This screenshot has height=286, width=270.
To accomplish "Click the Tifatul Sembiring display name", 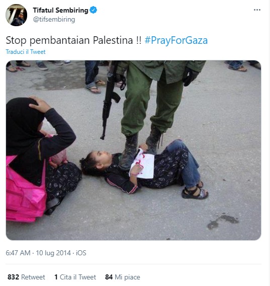I will [x=60, y=10].
